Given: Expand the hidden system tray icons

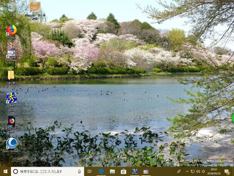Looking at the screenshot, I should point(187,171).
